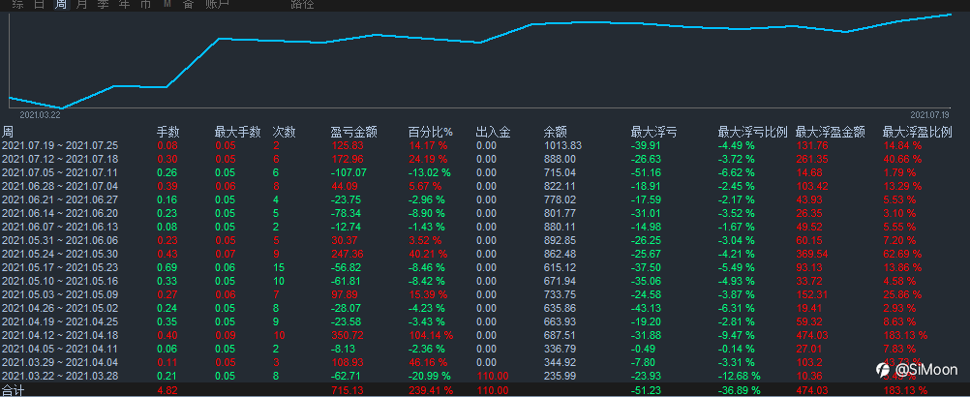Click the 余额 column header
This screenshot has height=397, width=970.
(x=556, y=132)
